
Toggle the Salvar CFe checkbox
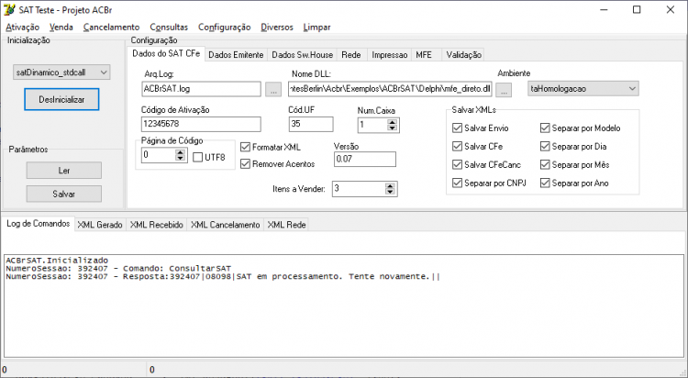coord(477,147)
